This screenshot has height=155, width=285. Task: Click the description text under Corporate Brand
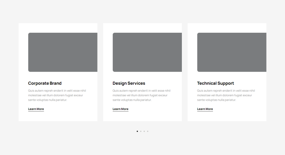57,95
